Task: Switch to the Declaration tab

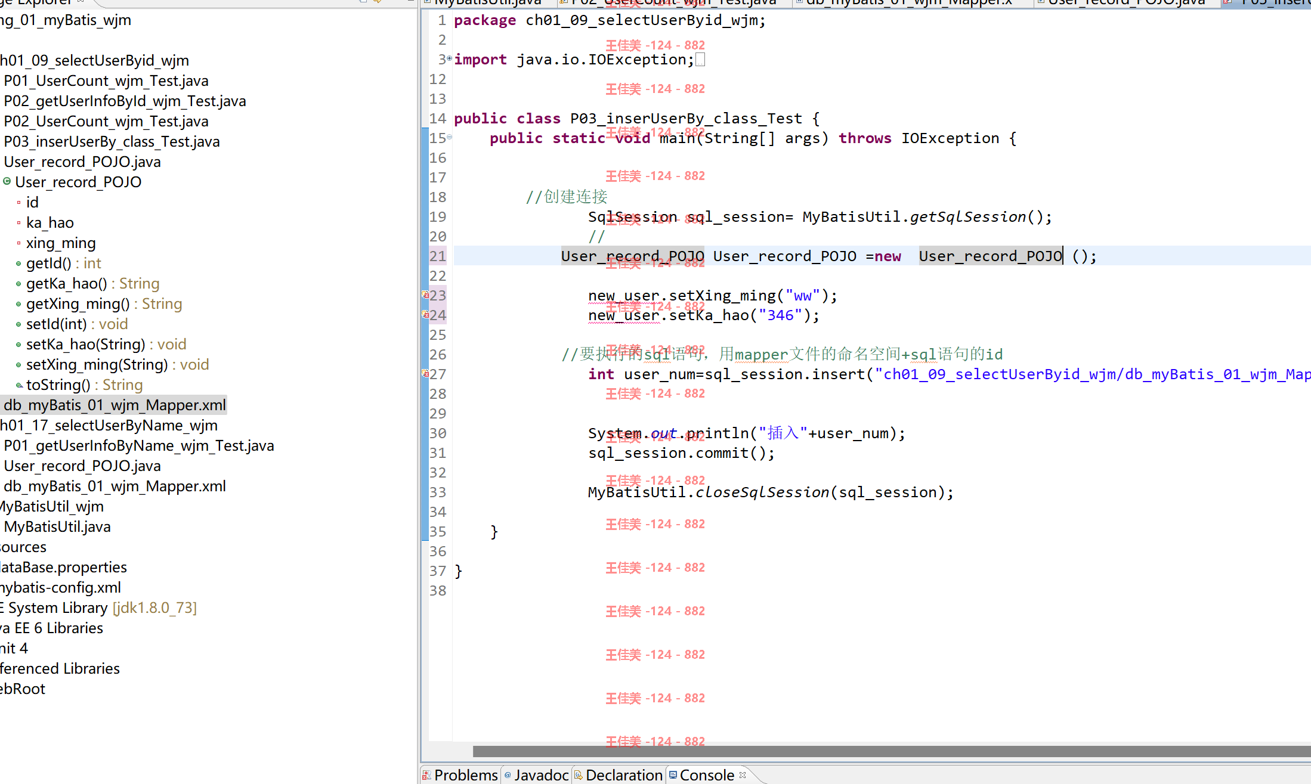Action: pos(619,775)
